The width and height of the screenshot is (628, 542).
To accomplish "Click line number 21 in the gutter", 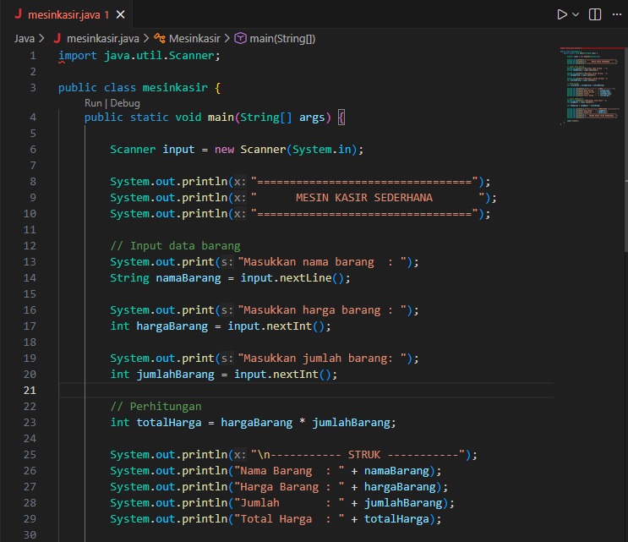I will (x=31, y=391).
